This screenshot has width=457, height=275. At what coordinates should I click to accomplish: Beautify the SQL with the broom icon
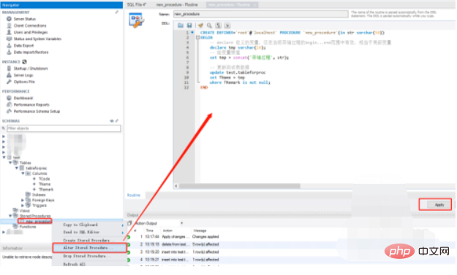point(200,26)
